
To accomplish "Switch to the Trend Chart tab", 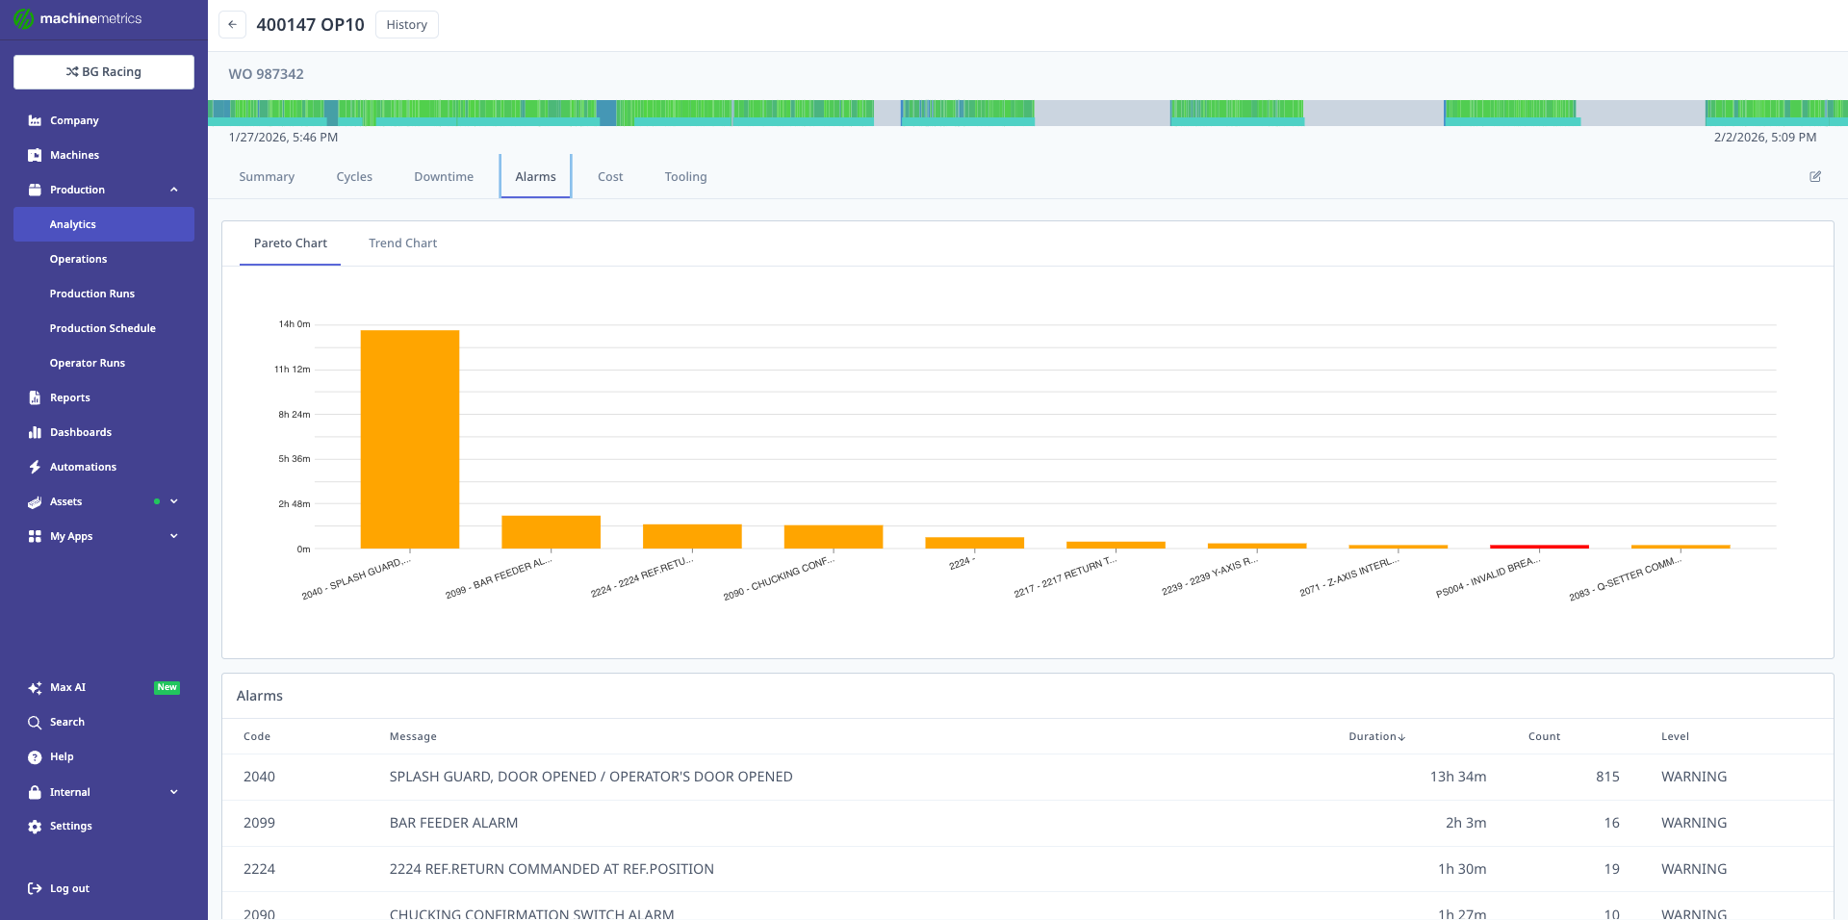I will (x=402, y=243).
